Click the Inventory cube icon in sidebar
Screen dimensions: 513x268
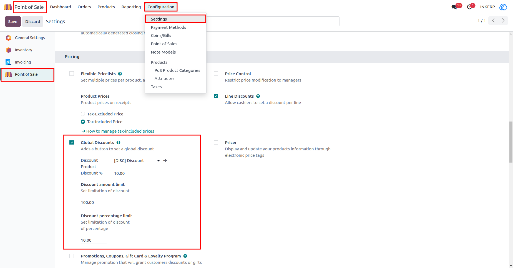(9, 50)
